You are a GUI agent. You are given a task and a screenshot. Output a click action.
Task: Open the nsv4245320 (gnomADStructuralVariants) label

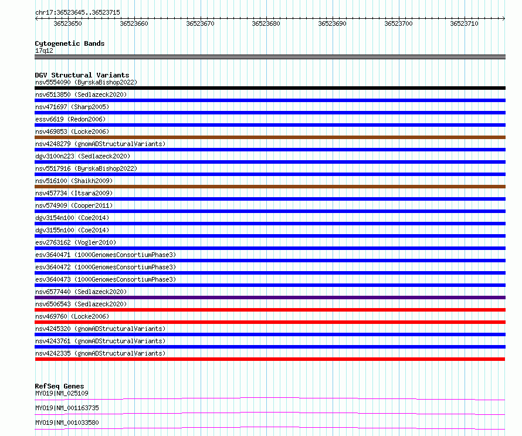(100, 329)
